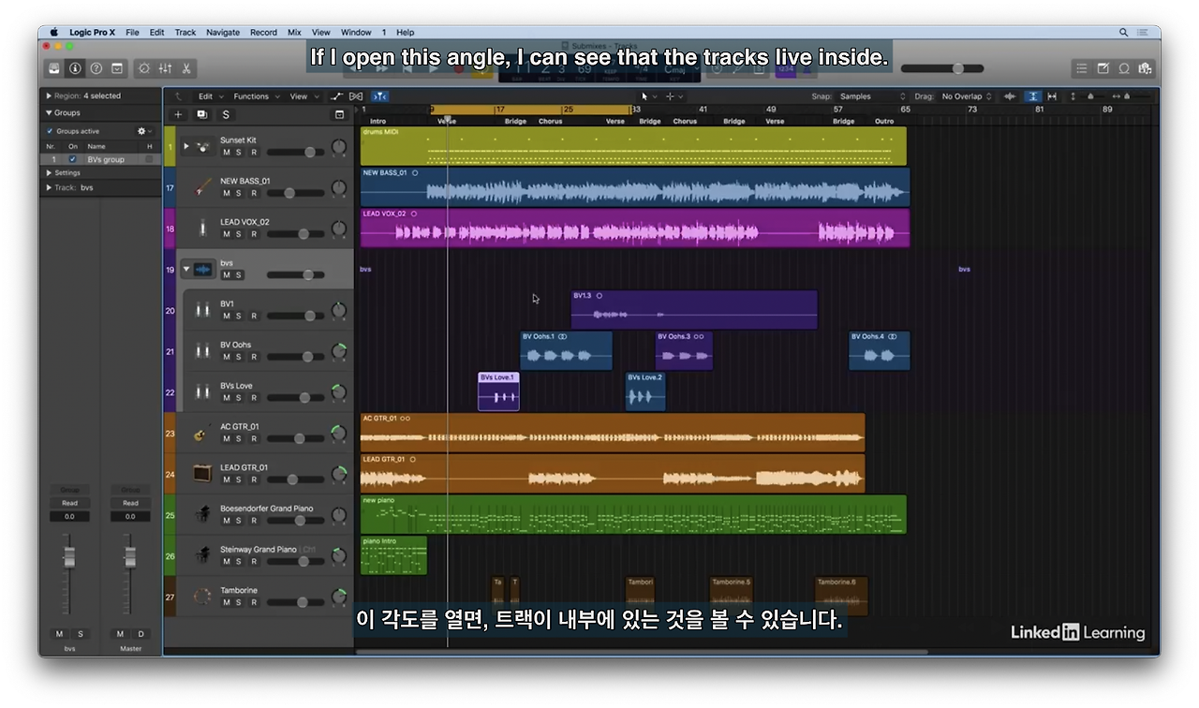Collapse the bvs track stack triangle
Viewport: 1199px width, 708px height.
click(x=185, y=270)
